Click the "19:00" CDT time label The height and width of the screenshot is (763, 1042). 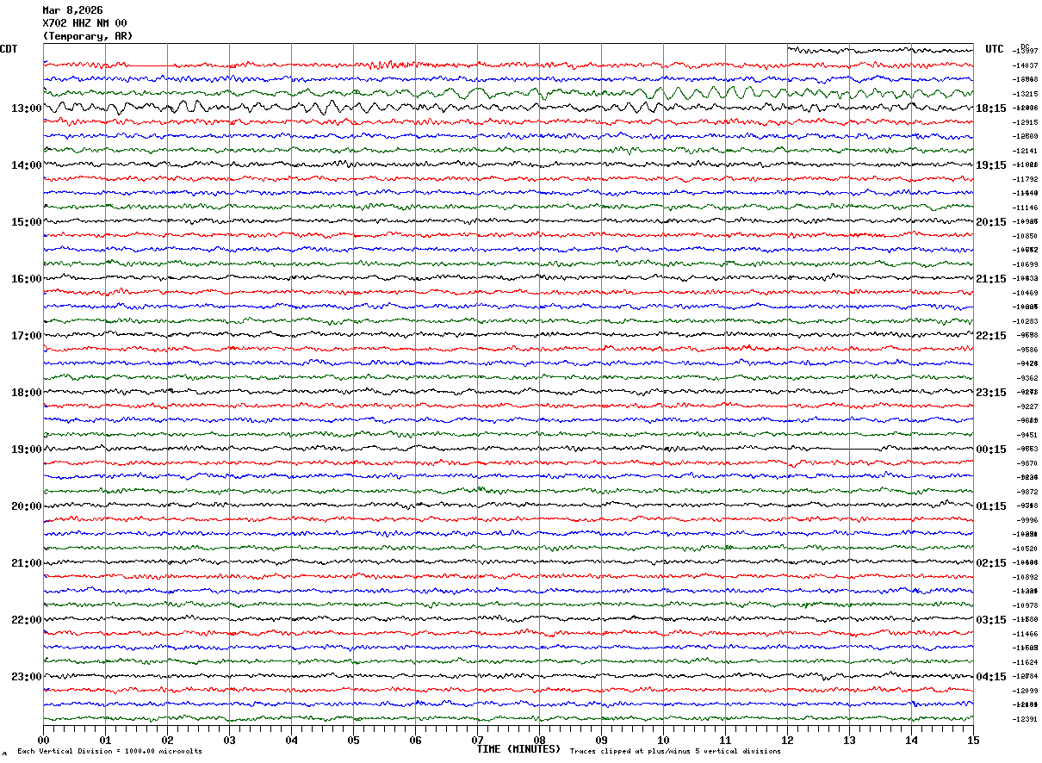pyautogui.click(x=27, y=450)
